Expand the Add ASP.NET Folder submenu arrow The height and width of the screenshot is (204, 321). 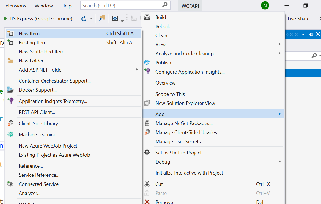(x=137, y=69)
